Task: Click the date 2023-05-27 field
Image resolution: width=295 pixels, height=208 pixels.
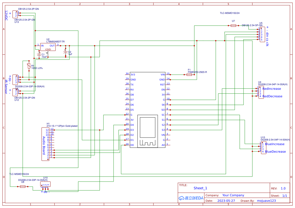Action: 226,201
